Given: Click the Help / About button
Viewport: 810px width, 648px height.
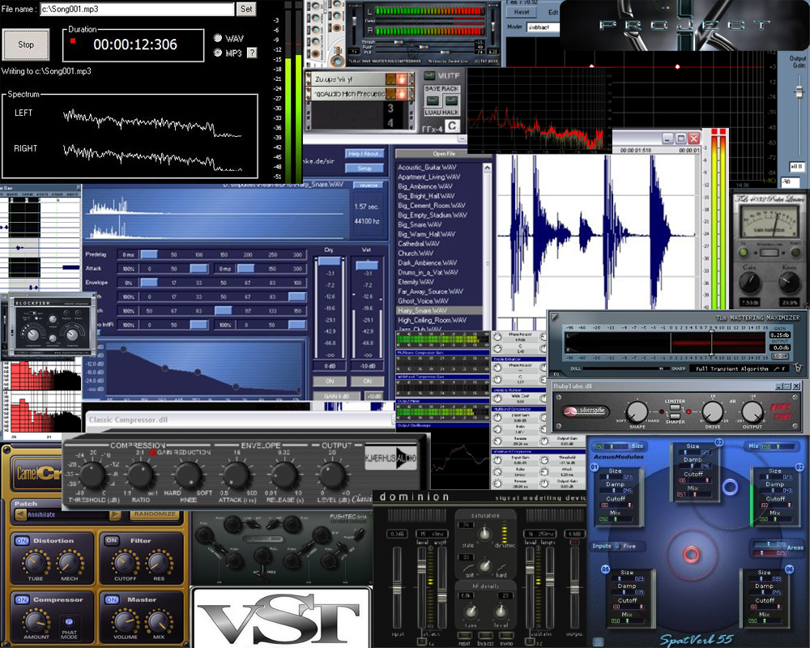Looking at the screenshot, I should click(364, 153).
